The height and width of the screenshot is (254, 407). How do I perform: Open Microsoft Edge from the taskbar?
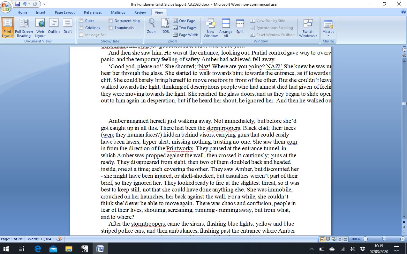pyautogui.click(x=38, y=249)
